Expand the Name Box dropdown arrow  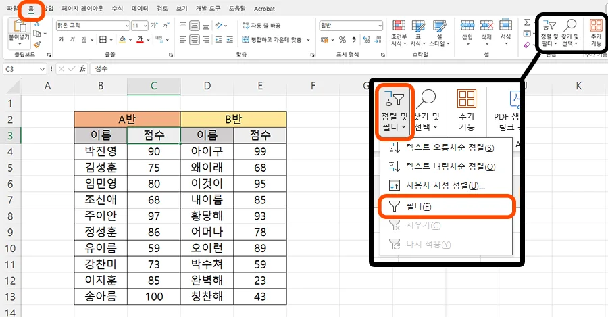pos(43,69)
